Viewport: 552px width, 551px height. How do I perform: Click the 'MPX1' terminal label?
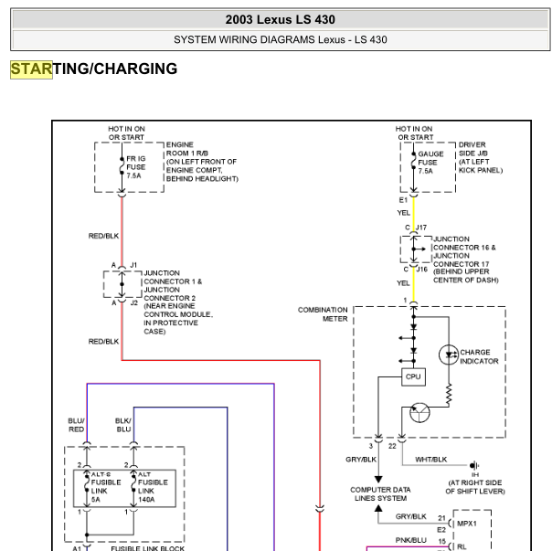tap(466, 524)
